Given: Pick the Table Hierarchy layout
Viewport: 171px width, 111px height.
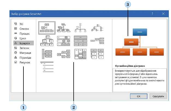Looking at the screenshot, I should (80, 41).
